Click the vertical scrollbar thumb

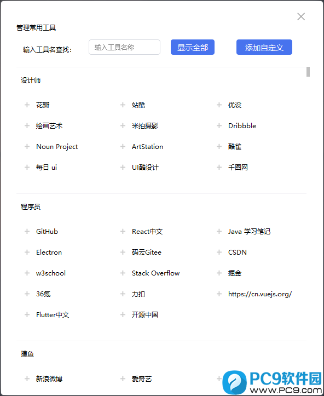308,72
